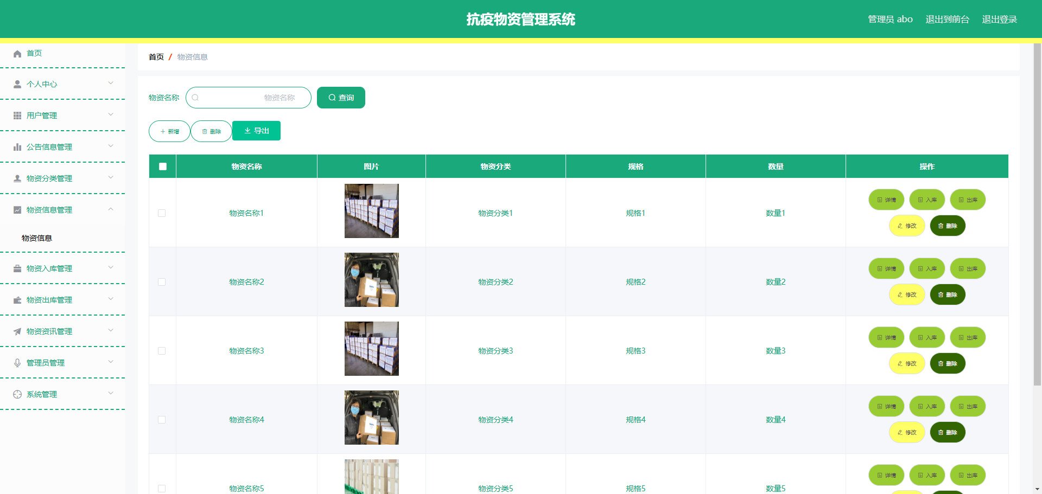Expand the 公告信息管理 menu chevron
This screenshot has height=494, width=1042.
tap(111, 146)
